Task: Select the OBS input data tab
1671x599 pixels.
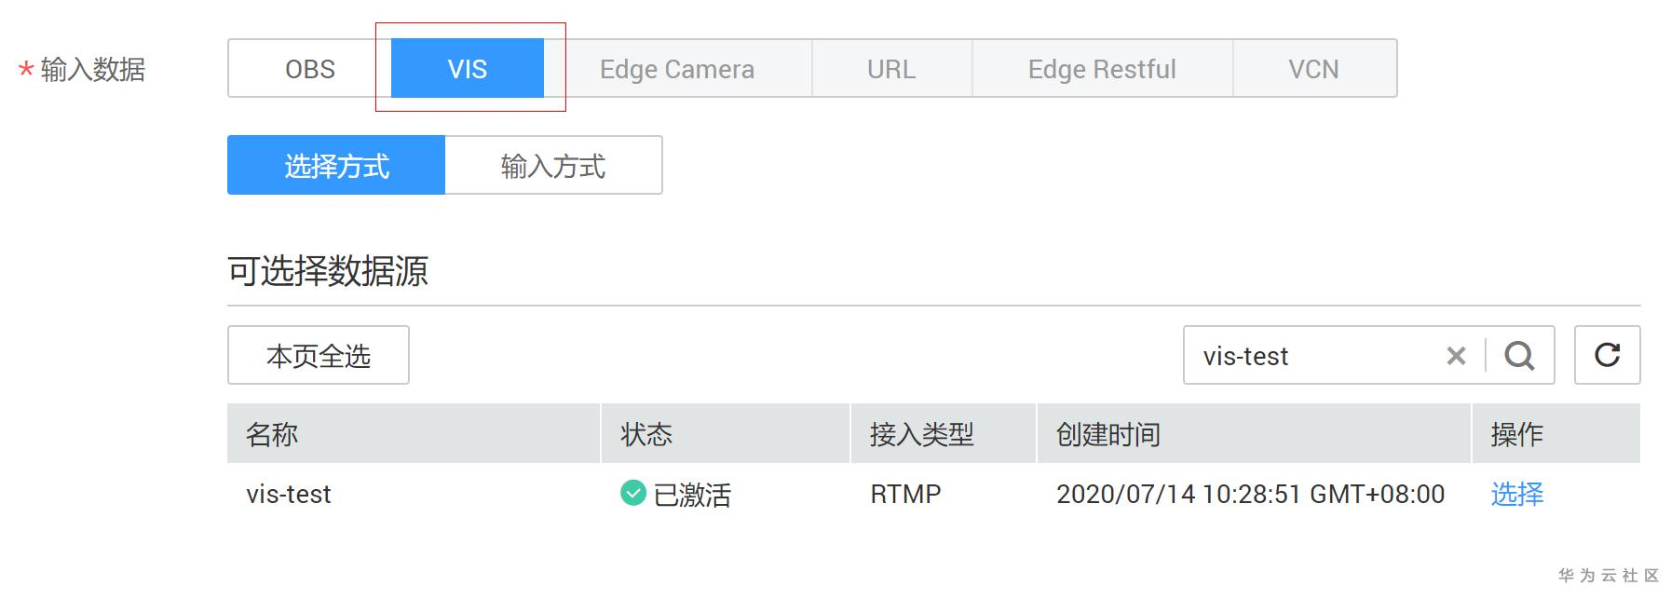Action: click(x=309, y=69)
